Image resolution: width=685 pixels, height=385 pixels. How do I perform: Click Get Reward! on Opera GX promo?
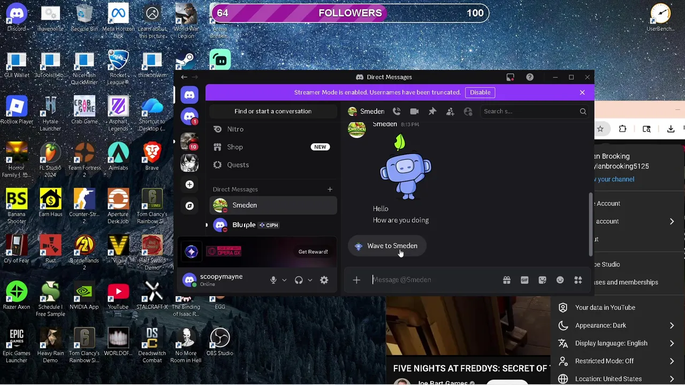(313, 252)
